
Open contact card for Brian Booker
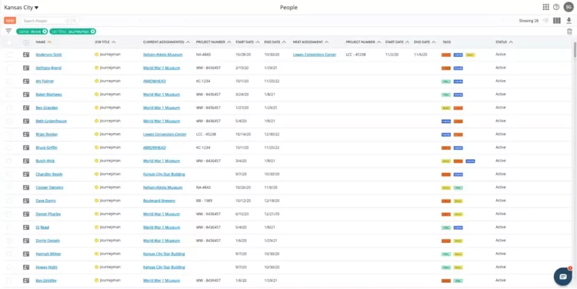(26, 135)
